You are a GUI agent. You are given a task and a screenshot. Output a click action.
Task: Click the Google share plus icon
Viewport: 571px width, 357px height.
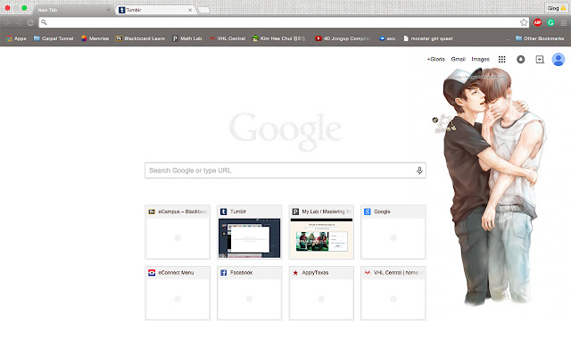(x=539, y=59)
